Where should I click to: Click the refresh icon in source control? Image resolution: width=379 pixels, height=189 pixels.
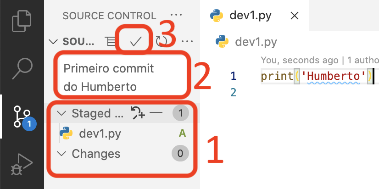click(162, 41)
